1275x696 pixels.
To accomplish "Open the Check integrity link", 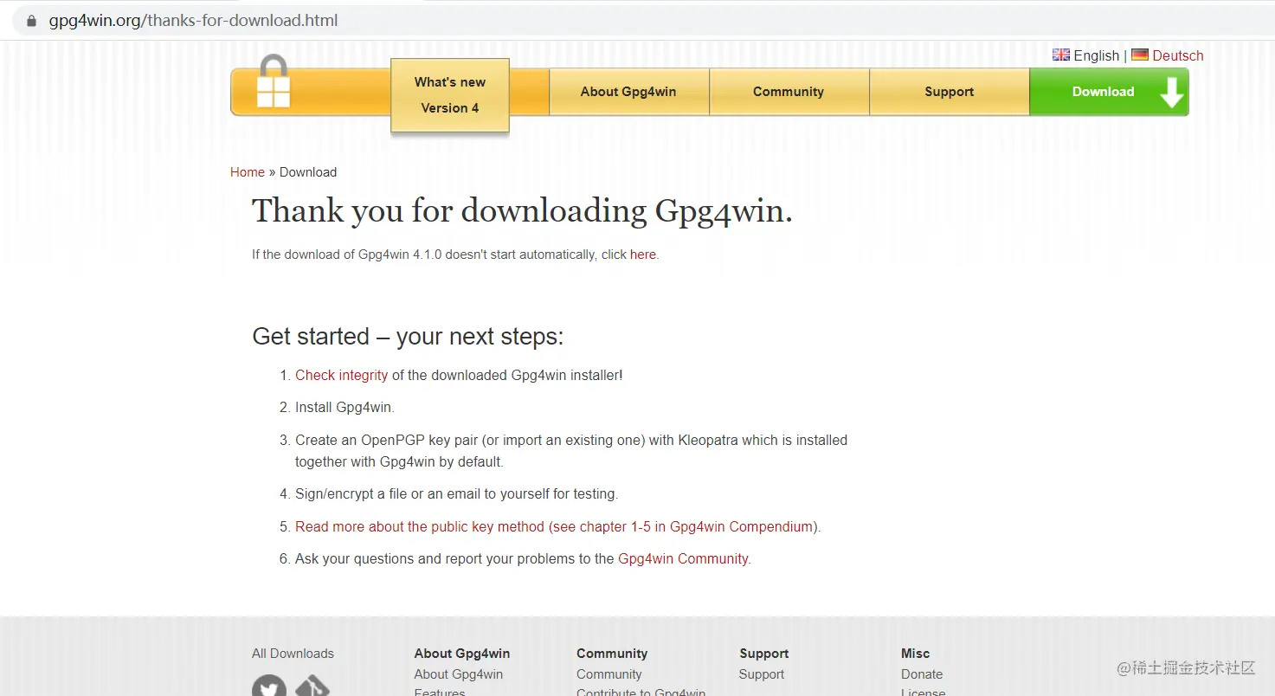I will [x=342, y=375].
